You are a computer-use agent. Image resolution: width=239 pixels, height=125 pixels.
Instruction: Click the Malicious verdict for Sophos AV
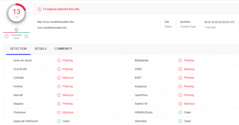click(x=189, y=104)
